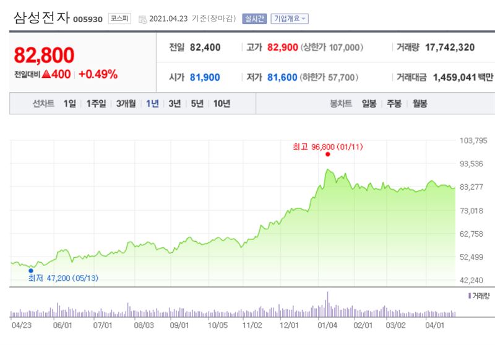Image resolution: width=495 pixels, height=345 pixels.
Task: Click the red up-triangle price change icon
Action: (x=46, y=74)
